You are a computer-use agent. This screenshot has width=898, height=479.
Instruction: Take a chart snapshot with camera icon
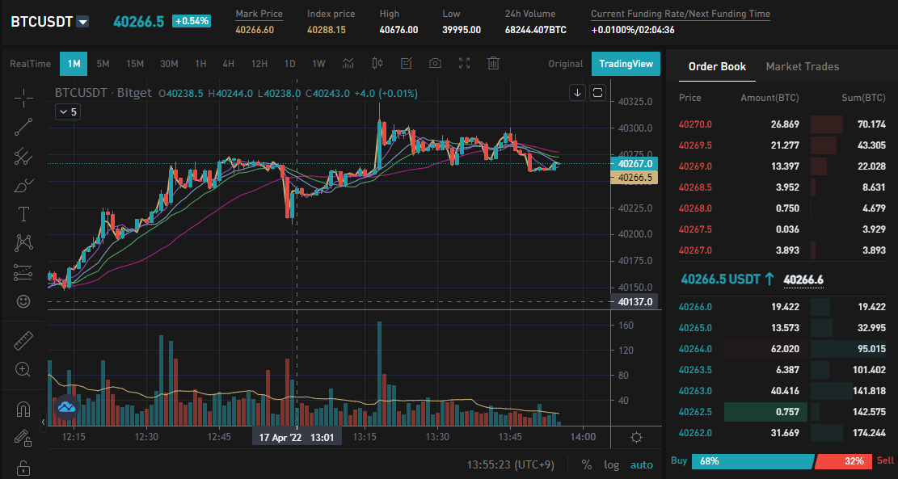pos(435,64)
